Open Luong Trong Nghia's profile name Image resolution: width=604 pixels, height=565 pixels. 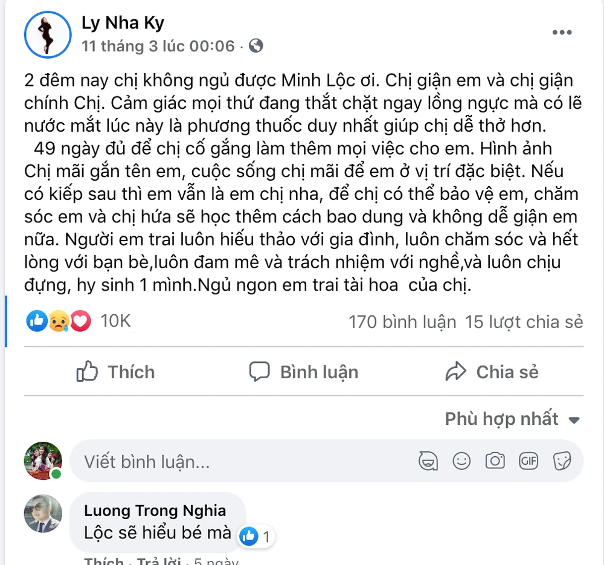[x=155, y=511]
